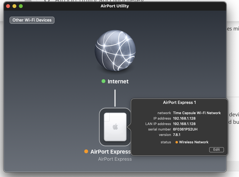
Task: Click the orange AirPort Express status dot
Action: (x=86, y=151)
